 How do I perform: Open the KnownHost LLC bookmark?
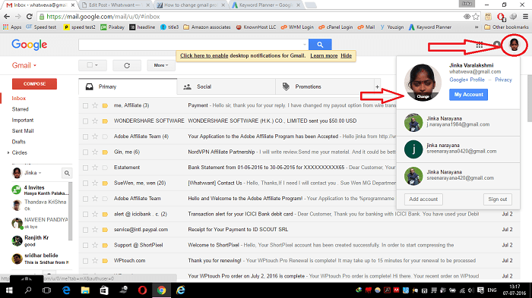(x=256, y=27)
